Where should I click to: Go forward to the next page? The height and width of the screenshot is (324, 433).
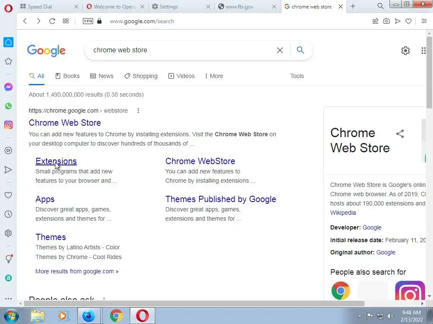pyautogui.click(x=38, y=21)
